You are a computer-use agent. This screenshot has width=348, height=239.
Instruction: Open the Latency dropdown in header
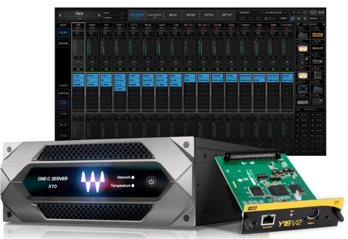tap(114, 18)
